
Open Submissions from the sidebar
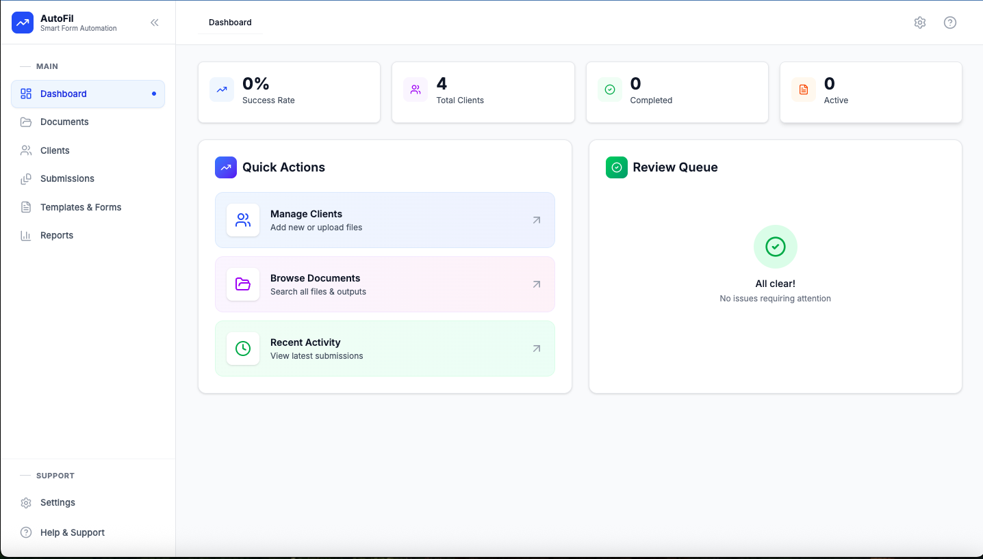[x=68, y=178]
